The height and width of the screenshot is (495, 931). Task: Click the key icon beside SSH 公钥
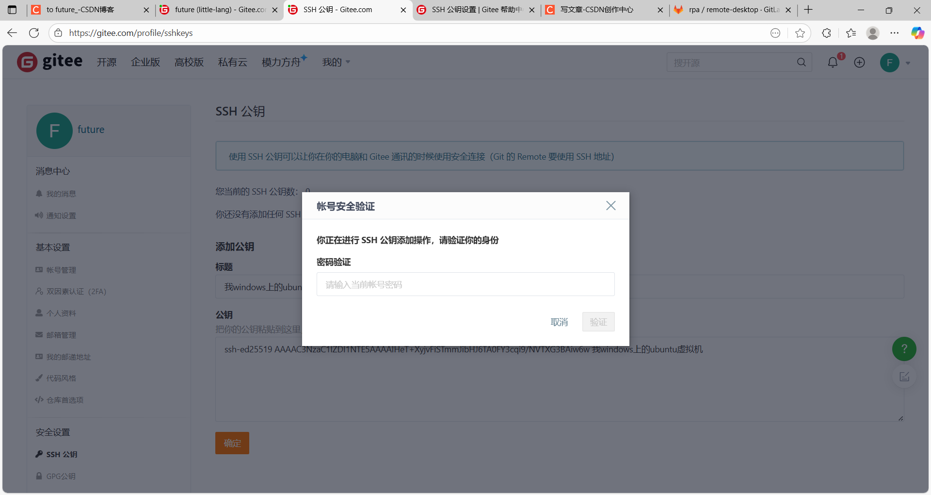pos(39,454)
